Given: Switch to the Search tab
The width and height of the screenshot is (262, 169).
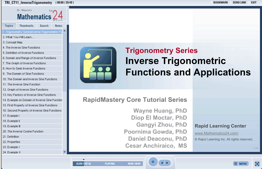Looking at the screenshot, I should point(44,26).
